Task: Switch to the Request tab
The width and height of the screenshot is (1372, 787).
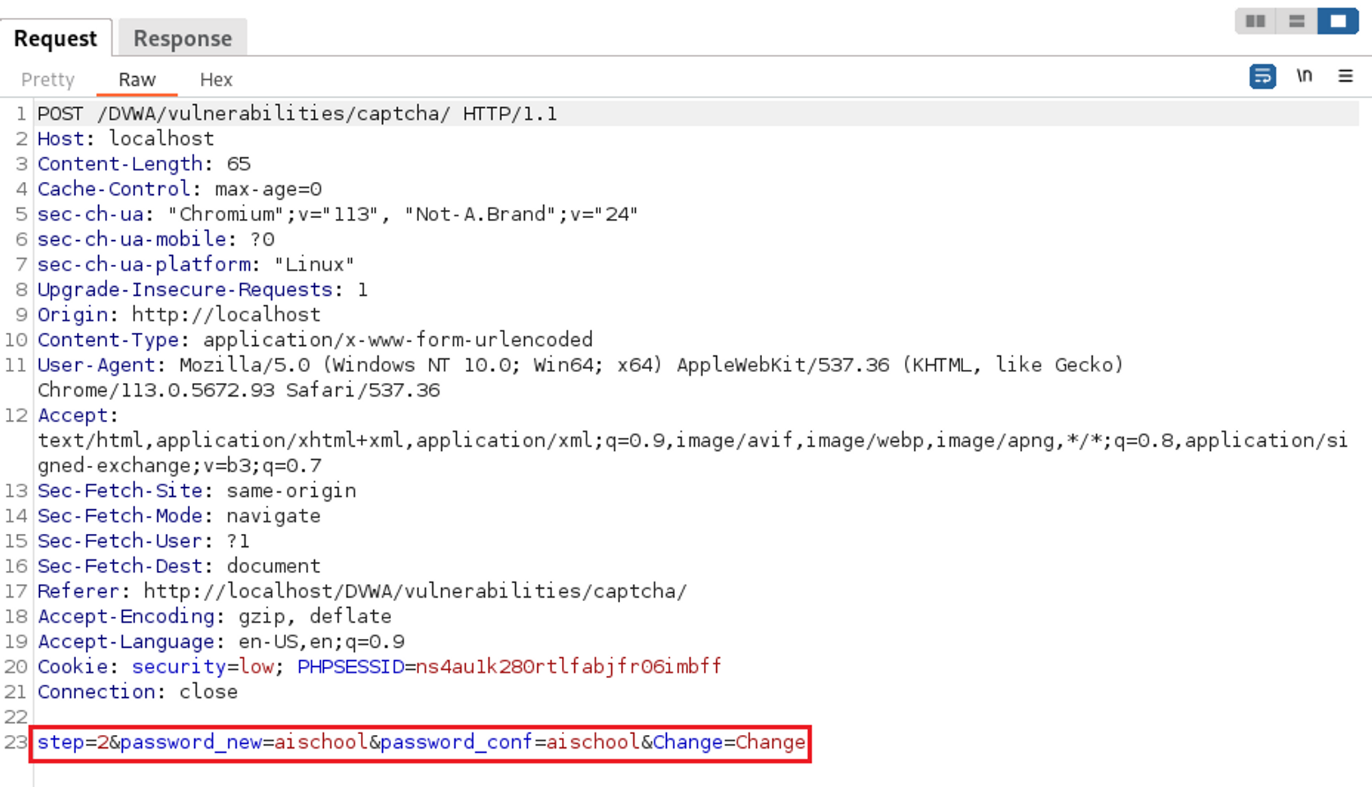Action: (x=56, y=38)
